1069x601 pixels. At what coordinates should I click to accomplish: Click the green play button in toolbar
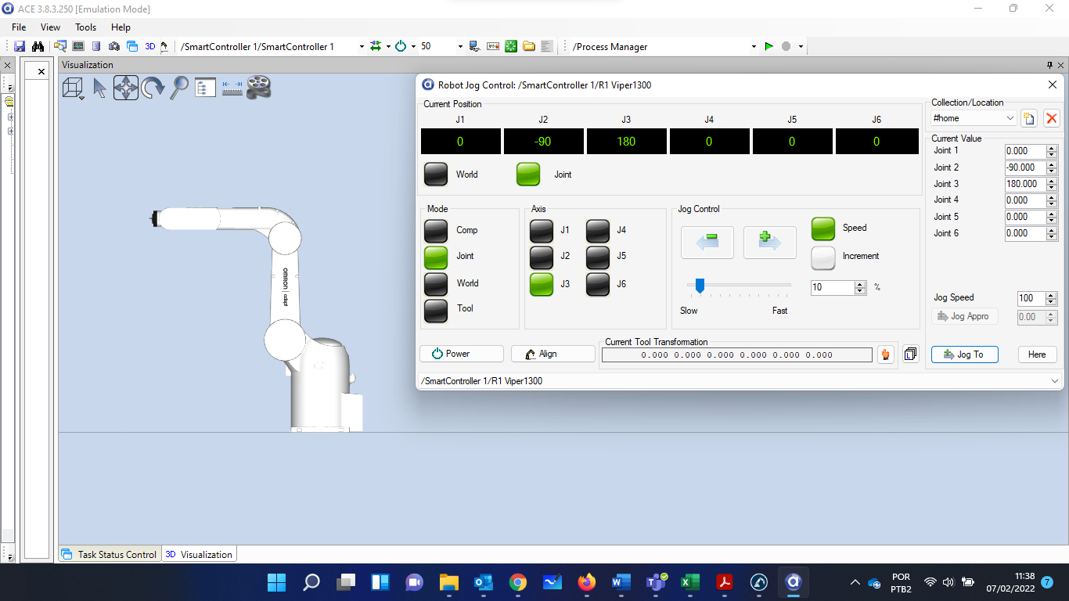[x=768, y=47]
